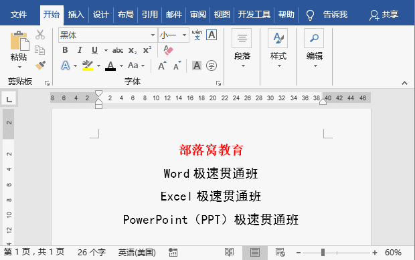The width and height of the screenshot is (415, 260).
Task: Open the font size dropdown 小一
Action: (x=184, y=35)
